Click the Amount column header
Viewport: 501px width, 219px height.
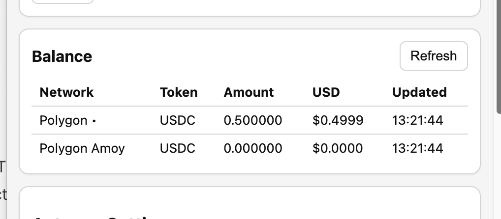pos(249,92)
